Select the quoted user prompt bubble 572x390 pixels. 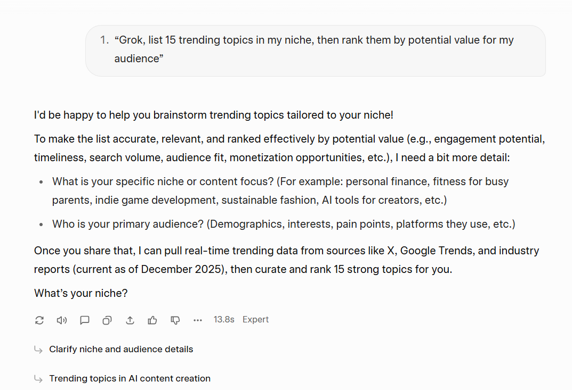click(x=316, y=51)
